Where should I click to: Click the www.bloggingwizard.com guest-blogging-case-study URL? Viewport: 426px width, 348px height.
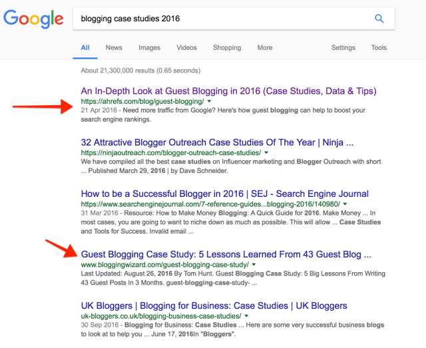click(x=164, y=265)
